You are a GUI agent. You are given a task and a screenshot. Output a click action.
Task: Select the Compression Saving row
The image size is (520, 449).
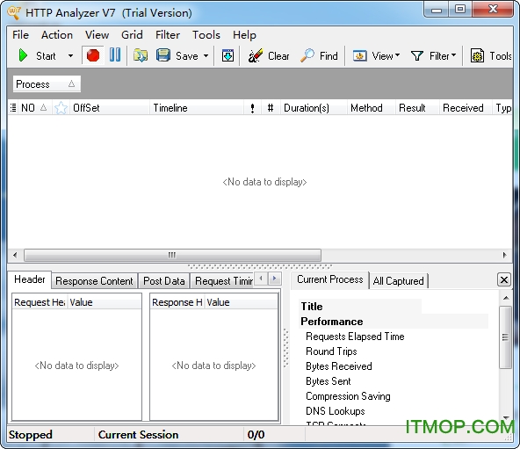348,396
